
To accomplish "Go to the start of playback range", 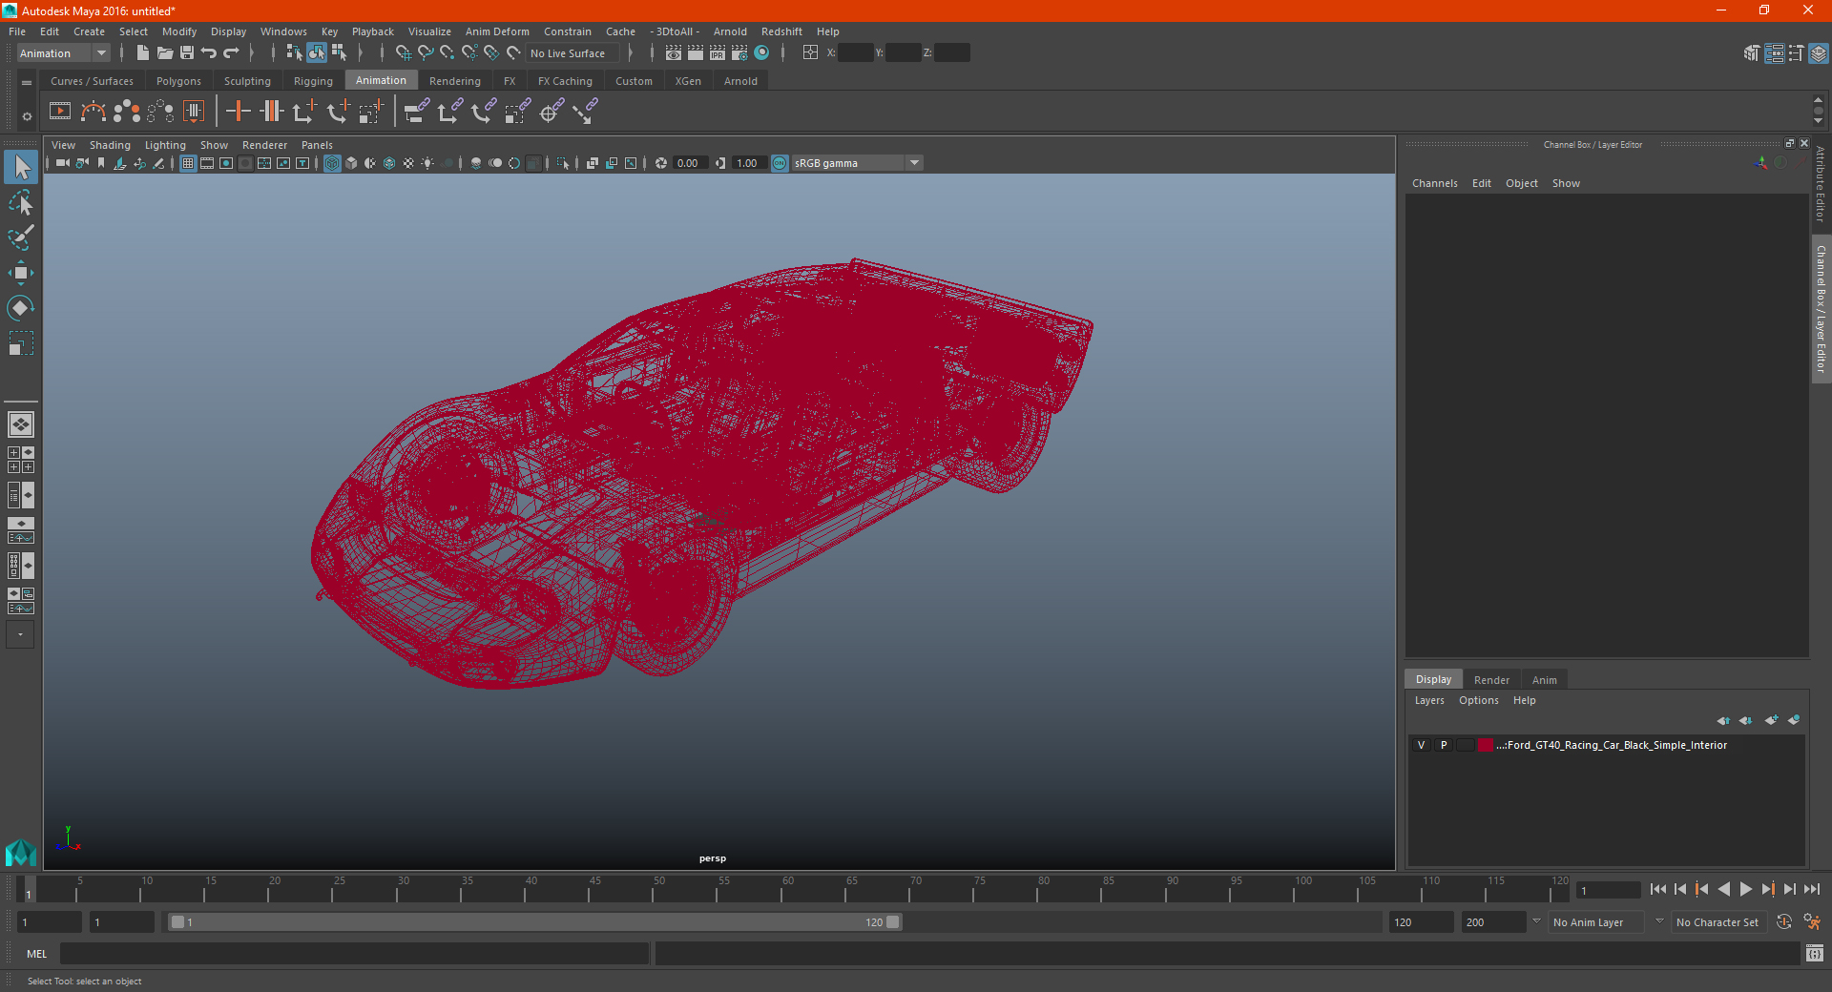I will point(1657,889).
